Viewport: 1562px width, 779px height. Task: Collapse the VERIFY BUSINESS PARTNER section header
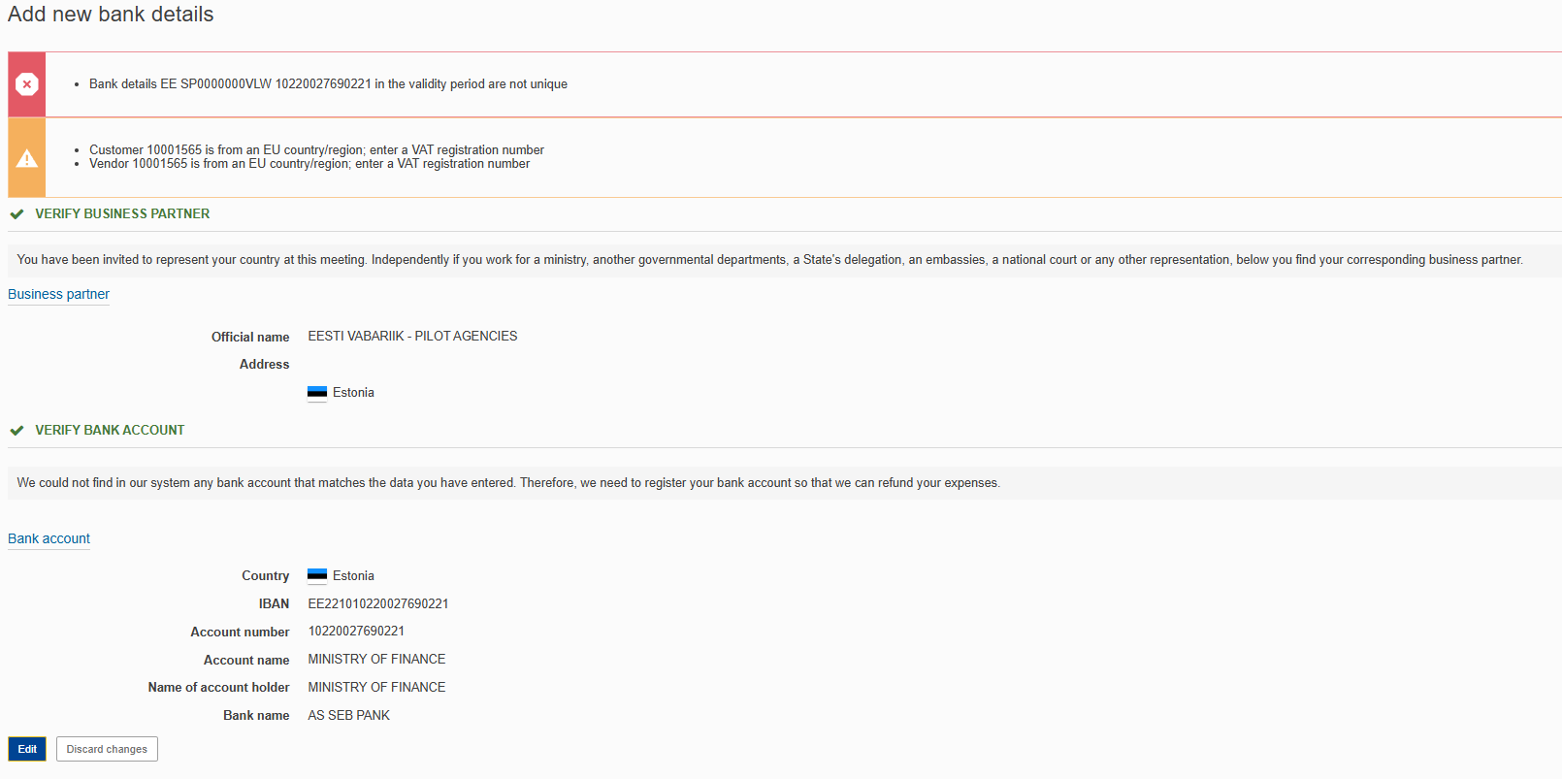(122, 213)
